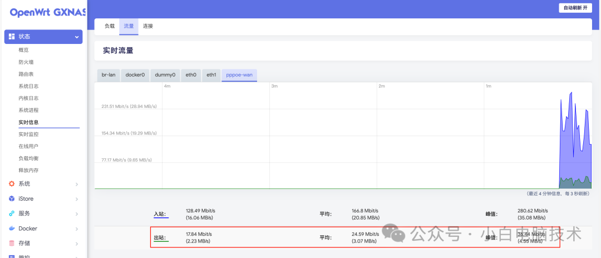601x258 pixels.
Task: Click the 17.84 Mbit/s outbound value
Action: click(199, 234)
